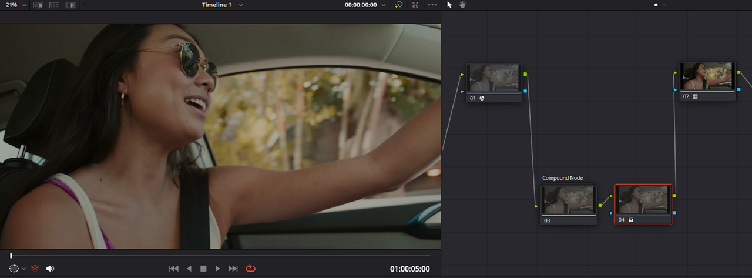Open onscreen control mode dropdown chevron
The width and height of the screenshot is (752, 278).
coord(24,269)
